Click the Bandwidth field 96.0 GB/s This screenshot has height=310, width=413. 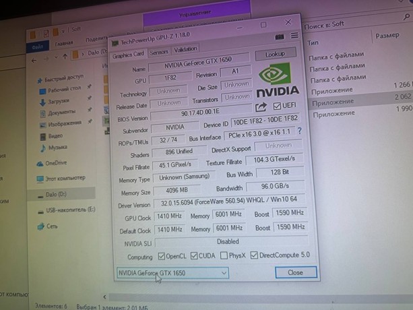coord(276,186)
